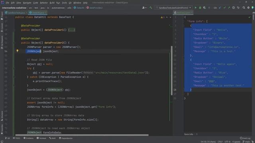Click the Build project hammer icon

151,8
